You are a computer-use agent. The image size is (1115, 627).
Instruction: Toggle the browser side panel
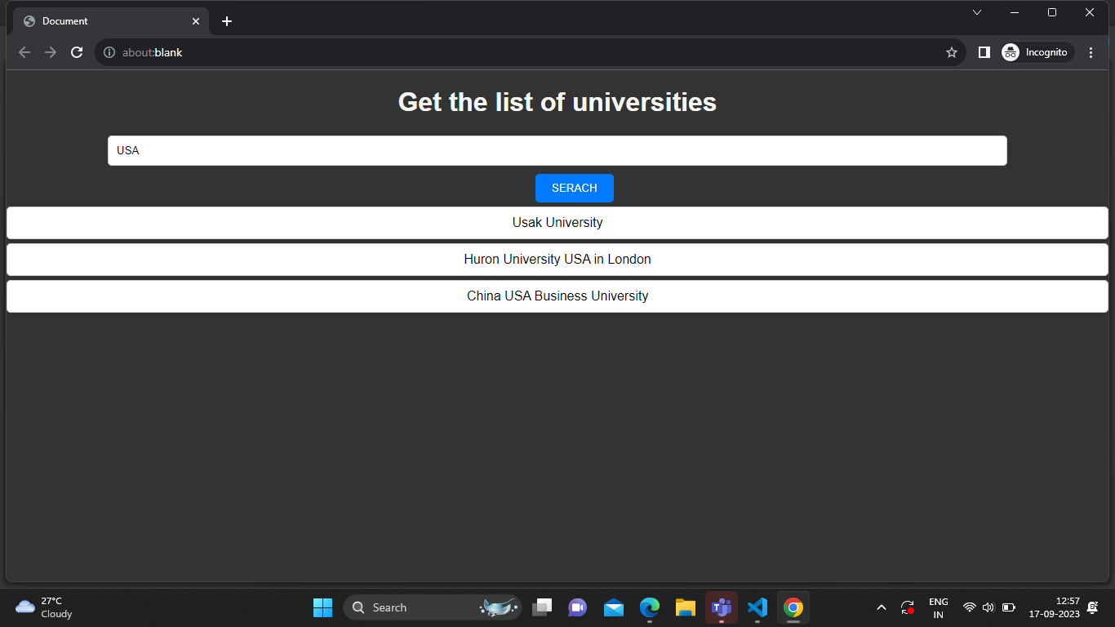point(984,51)
